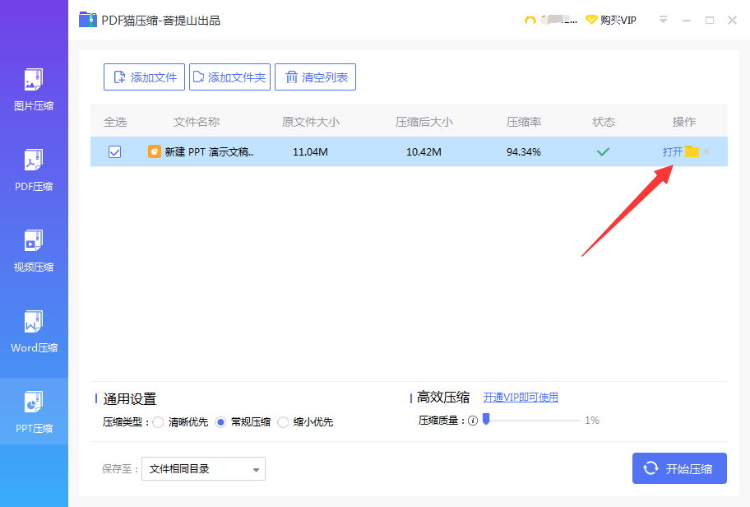Click the orange PPT file type icon
750x507 pixels.
(154, 151)
